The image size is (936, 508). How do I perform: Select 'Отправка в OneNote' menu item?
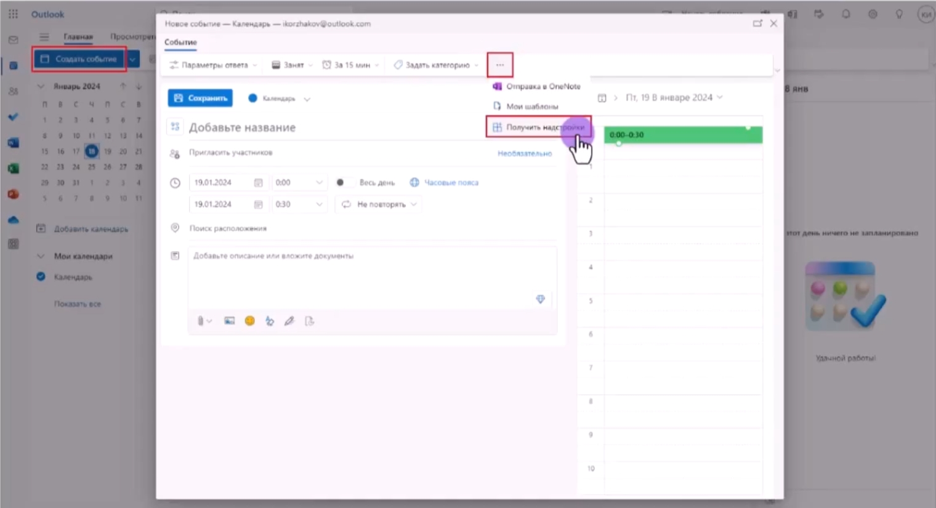click(x=543, y=87)
